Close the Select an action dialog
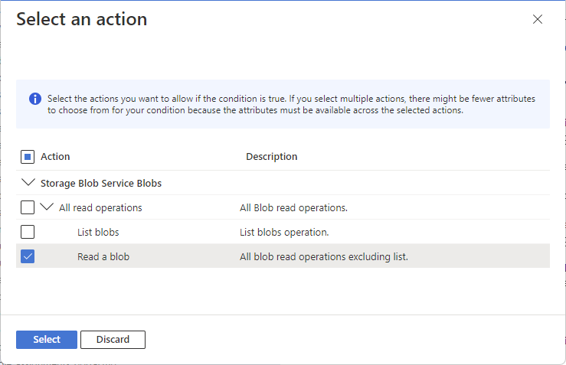This screenshot has width=566, height=365. click(x=538, y=20)
